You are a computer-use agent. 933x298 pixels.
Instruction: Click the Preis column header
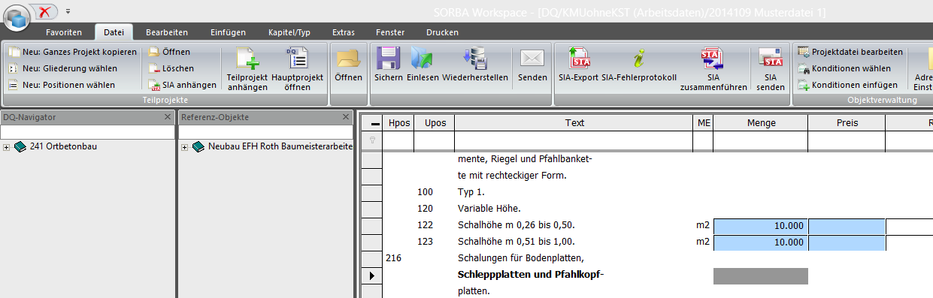(x=847, y=123)
